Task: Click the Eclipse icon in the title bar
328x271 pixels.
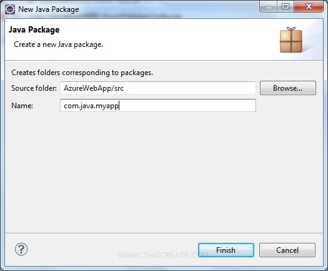Action: tap(9, 9)
